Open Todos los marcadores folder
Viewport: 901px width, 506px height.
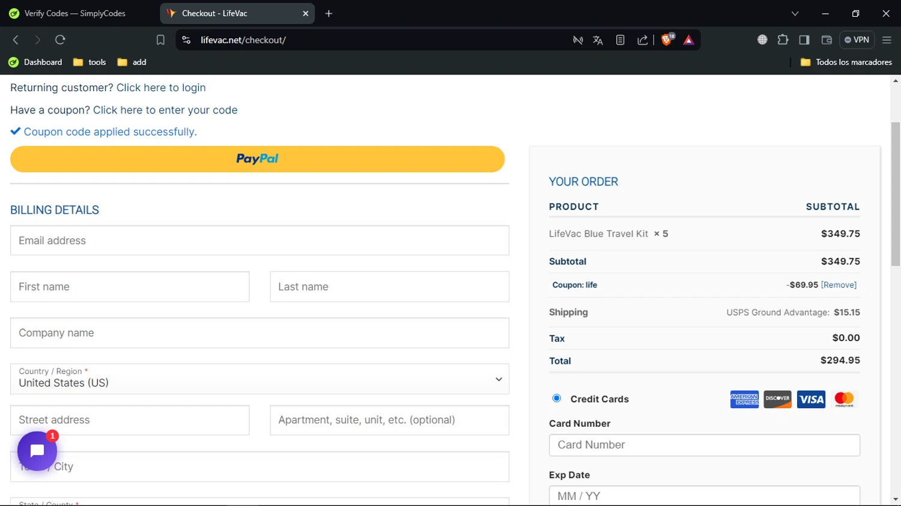click(846, 62)
